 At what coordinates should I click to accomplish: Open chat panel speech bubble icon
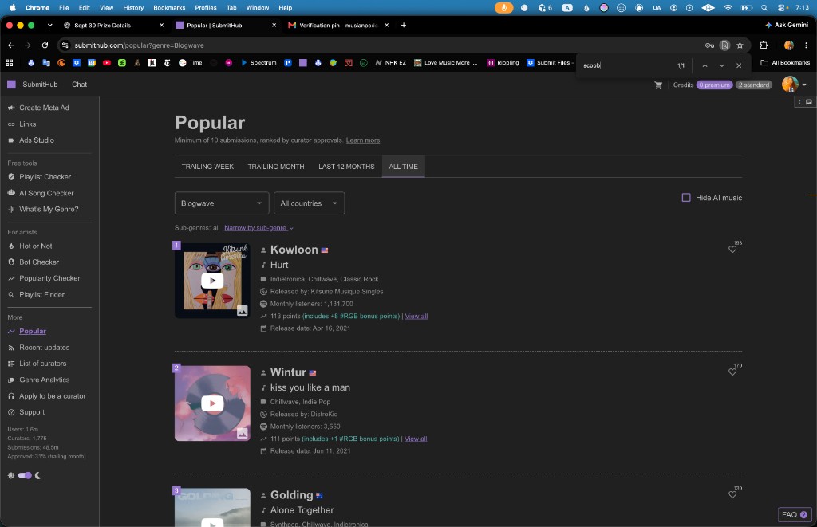click(x=809, y=102)
